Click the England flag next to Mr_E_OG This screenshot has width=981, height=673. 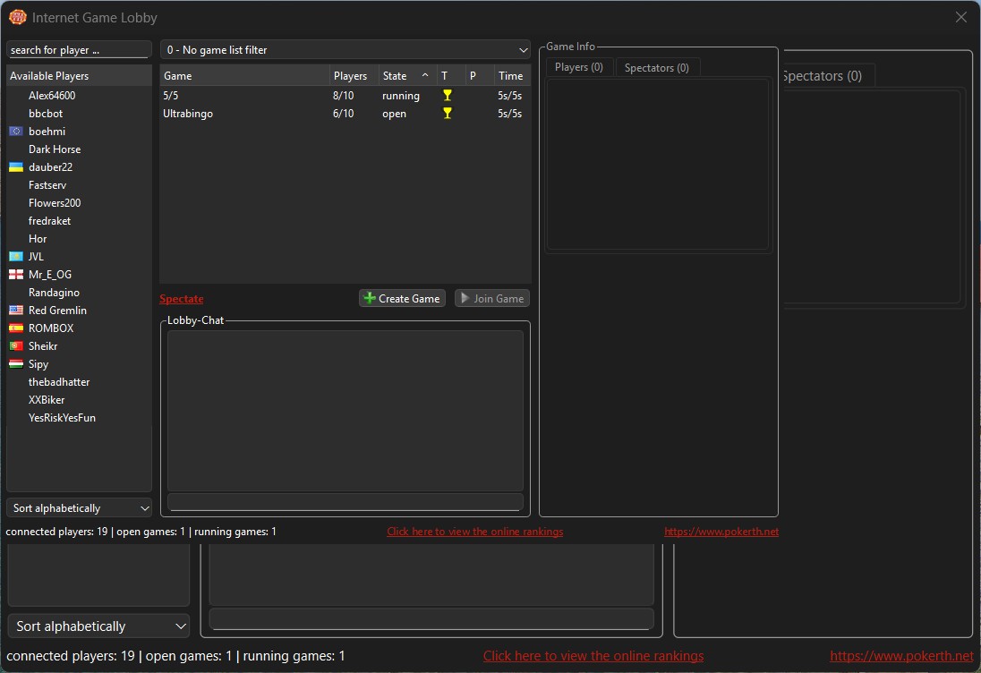[x=15, y=275]
